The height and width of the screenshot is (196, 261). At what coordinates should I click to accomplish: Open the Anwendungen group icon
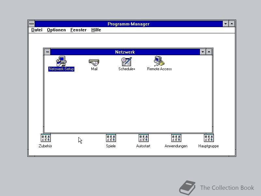(x=176, y=138)
